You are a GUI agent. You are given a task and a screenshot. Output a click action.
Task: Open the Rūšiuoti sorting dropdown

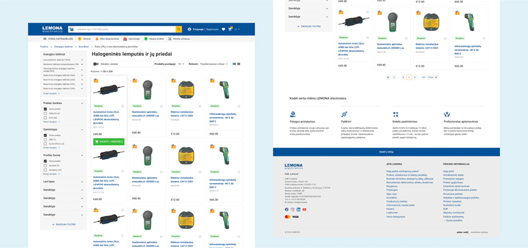click(214, 64)
